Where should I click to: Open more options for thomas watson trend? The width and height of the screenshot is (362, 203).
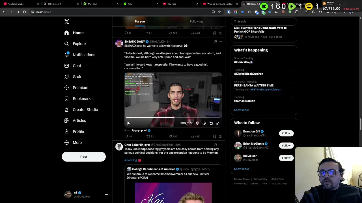click(x=292, y=98)
